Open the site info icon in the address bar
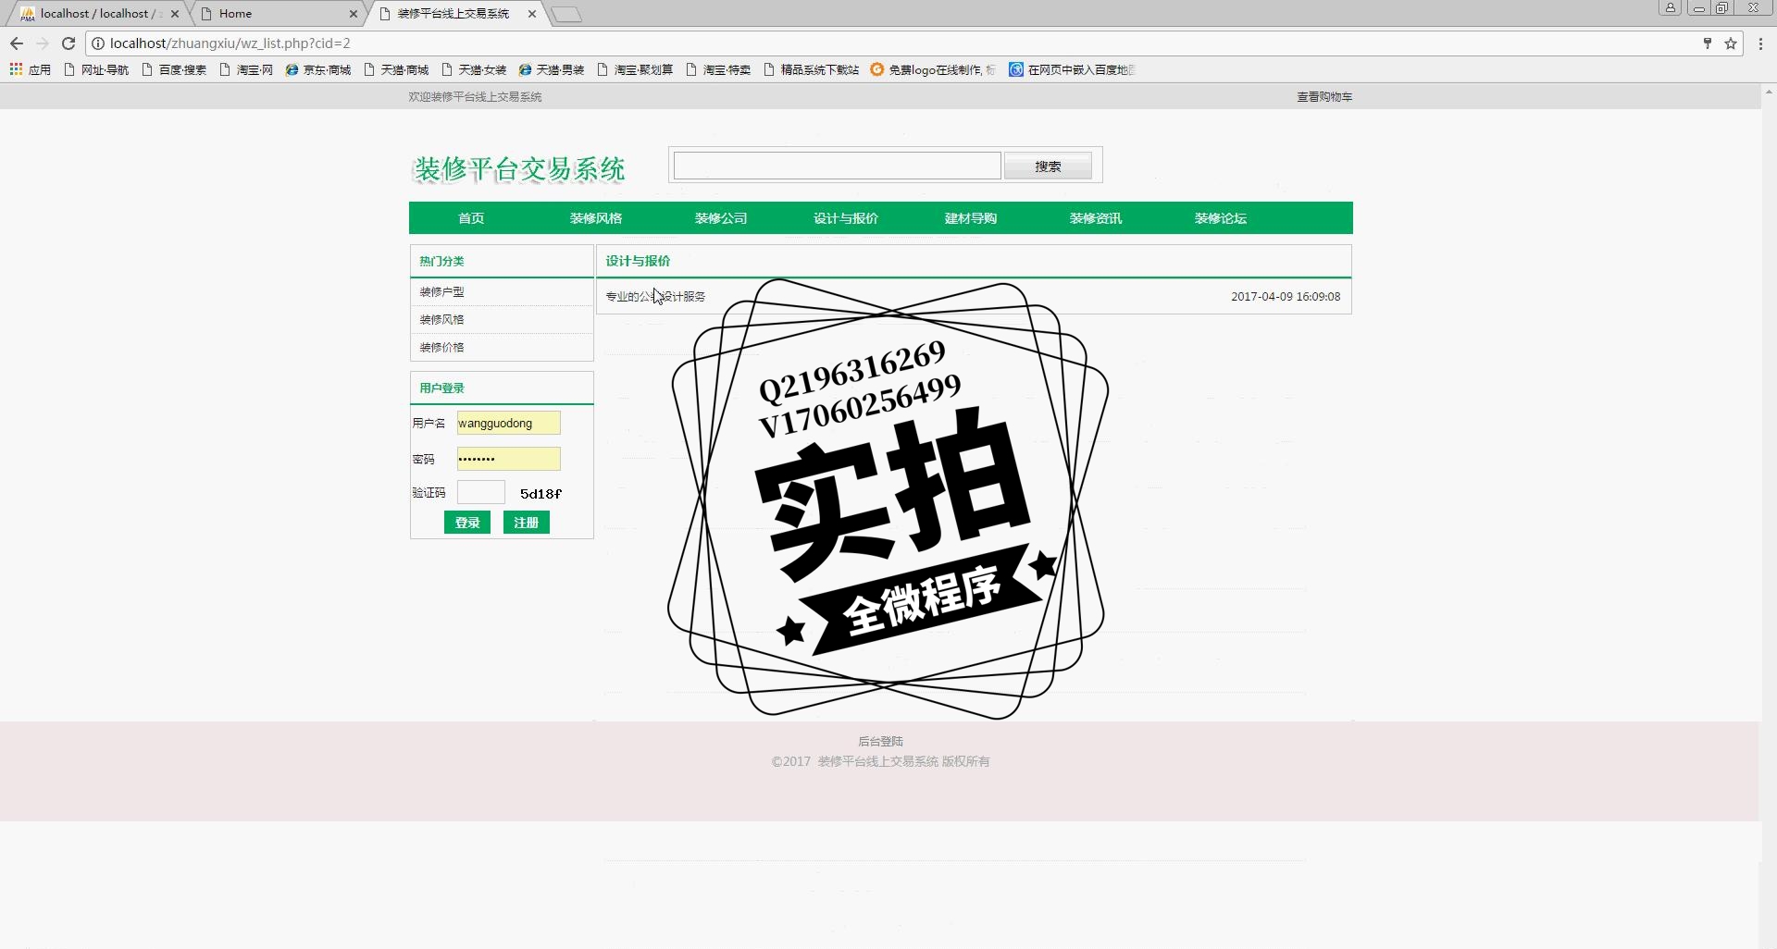This screenshot has height=949, width=1777. 98,43
